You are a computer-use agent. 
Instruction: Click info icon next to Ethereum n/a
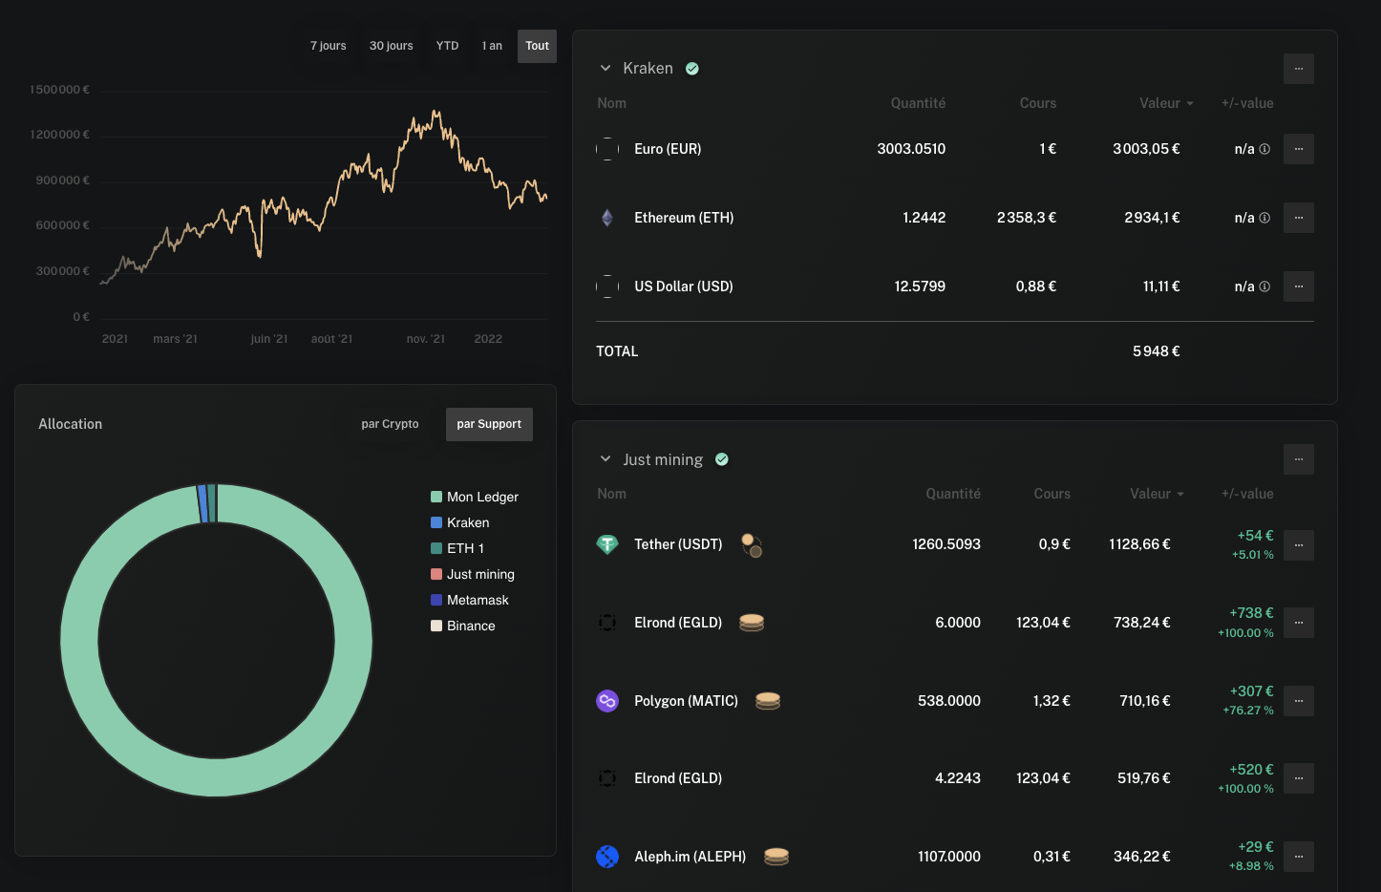[1264, 218]
